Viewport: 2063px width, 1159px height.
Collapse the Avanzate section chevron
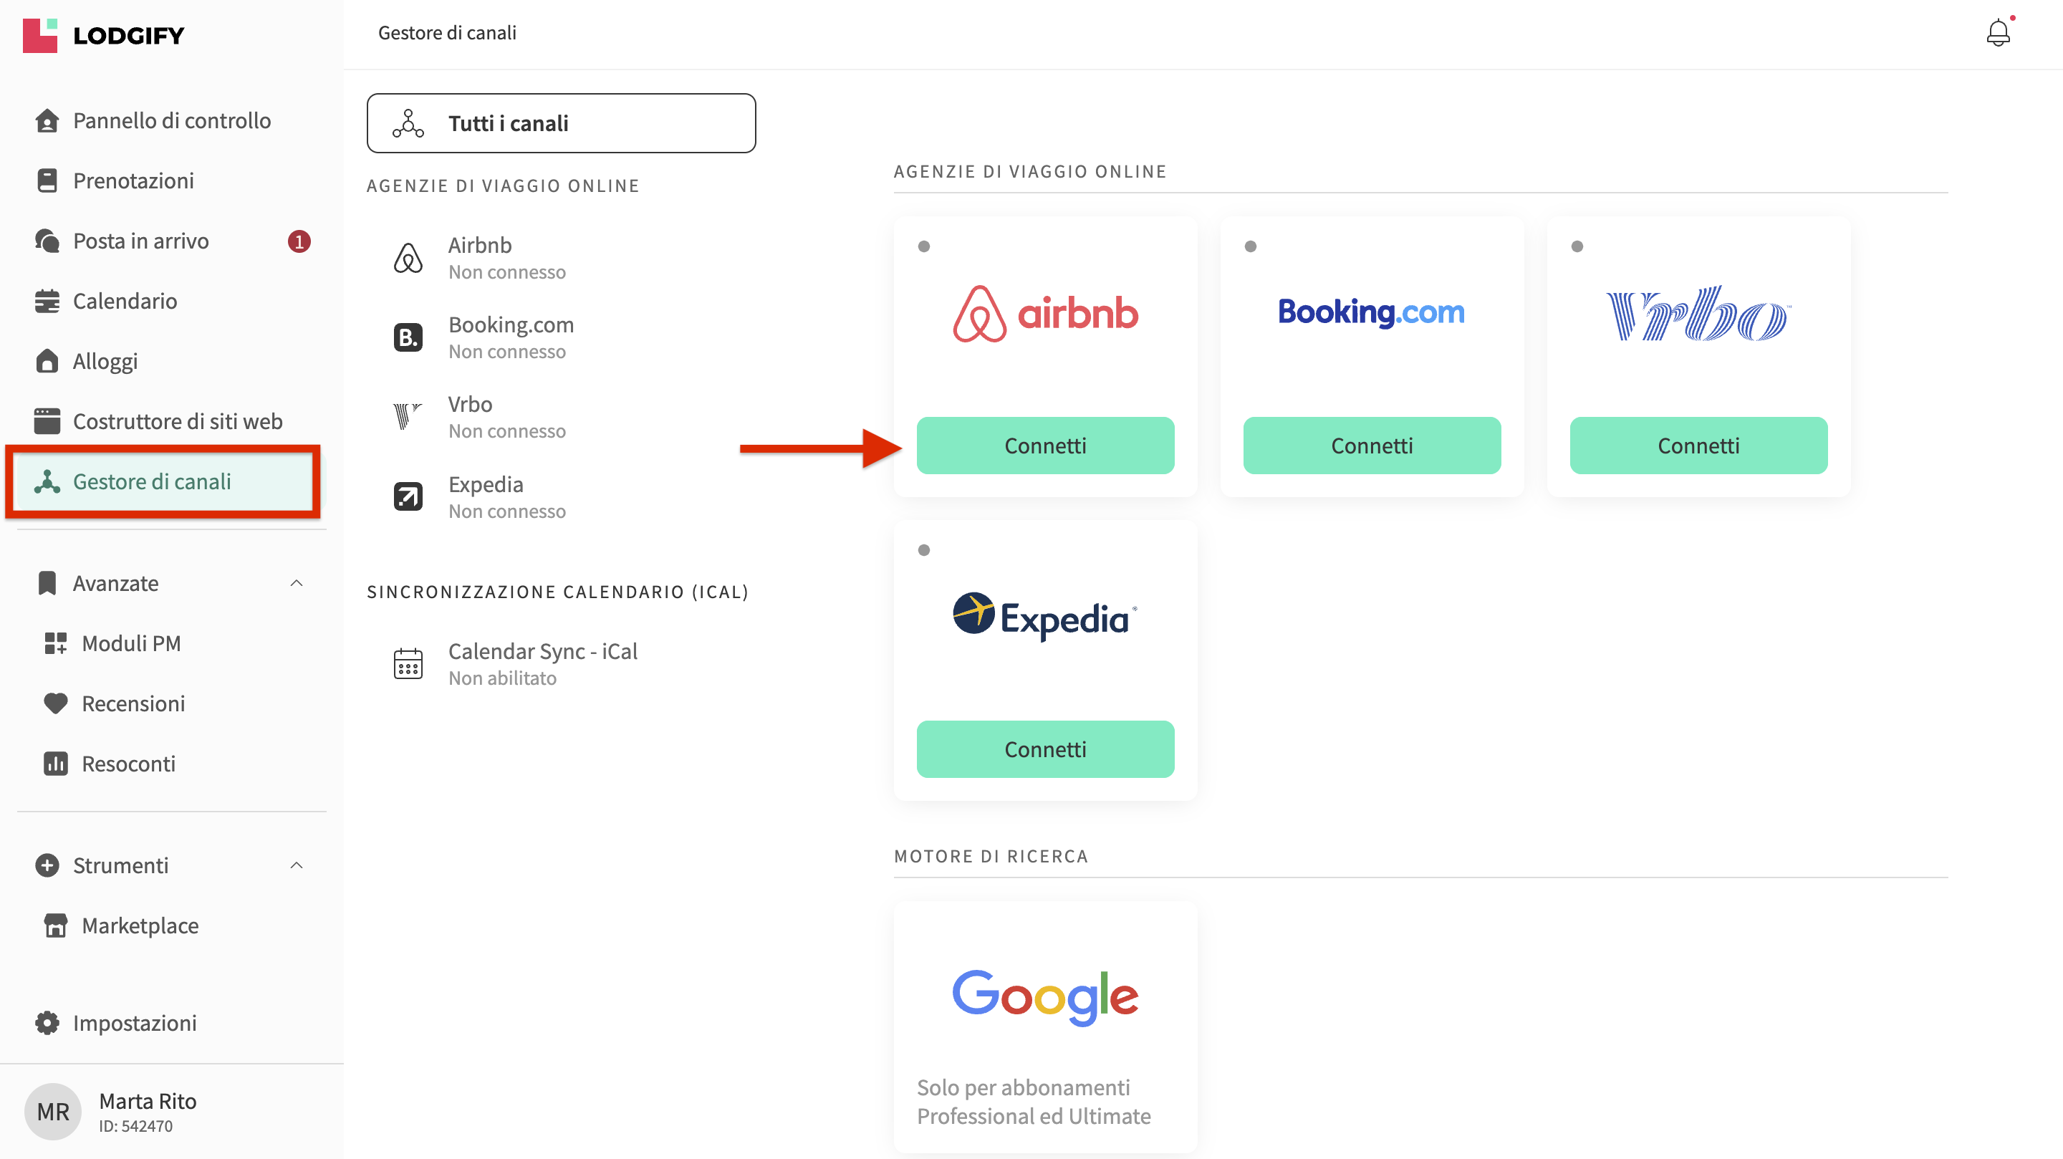(297, 583)
